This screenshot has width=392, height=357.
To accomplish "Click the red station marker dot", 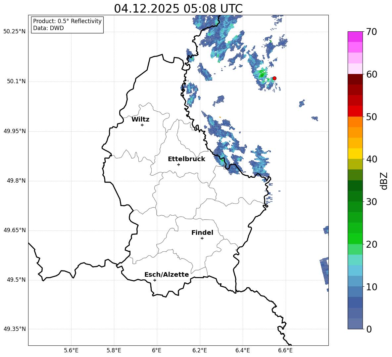I will [x=274, y=78].
